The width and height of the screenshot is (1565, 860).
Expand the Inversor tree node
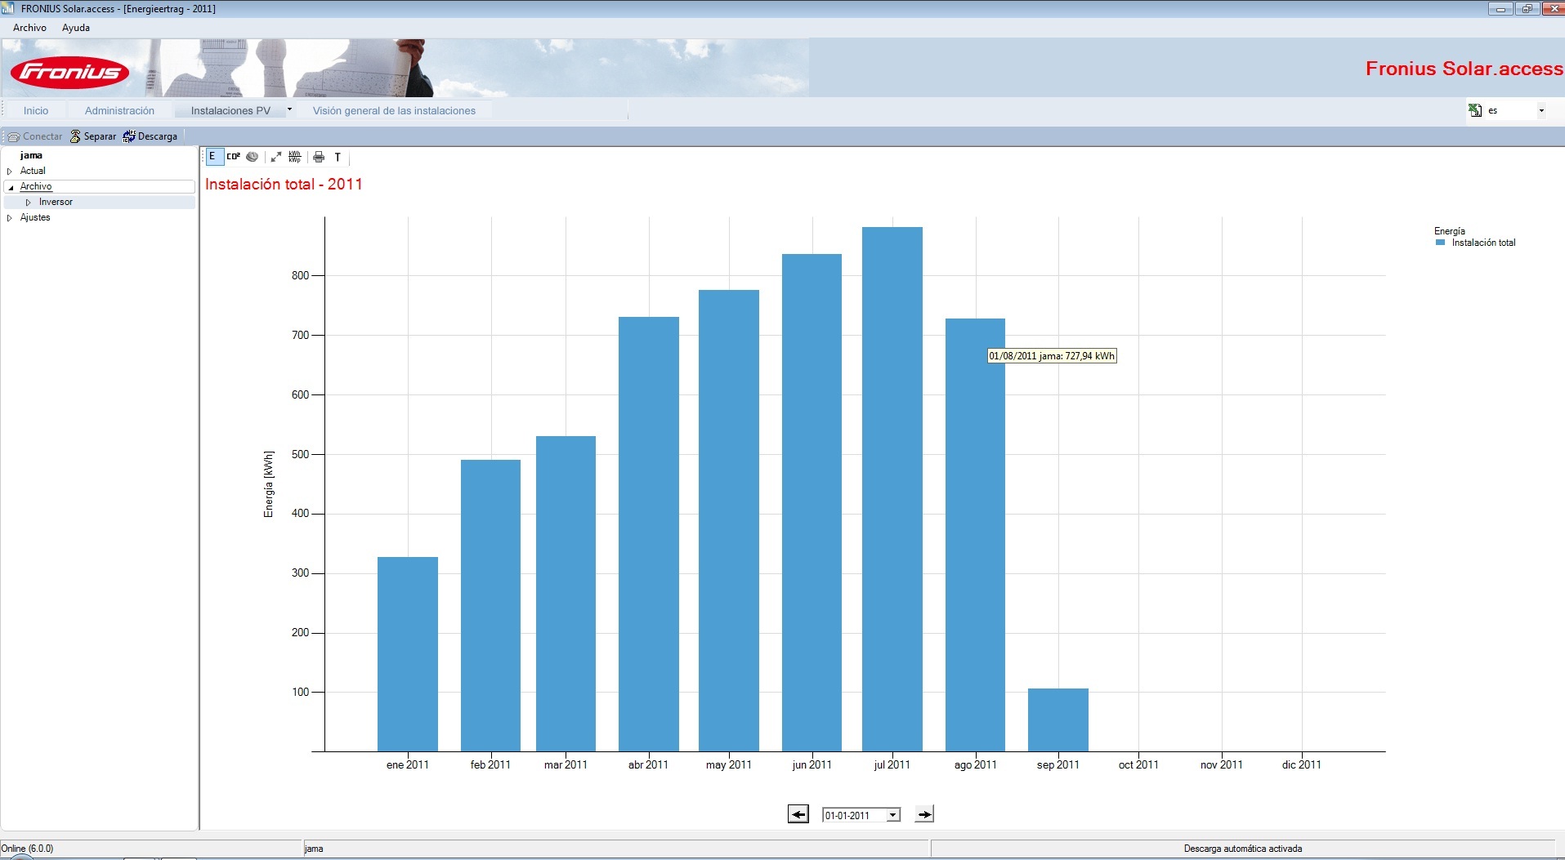(x=28, y=203)
